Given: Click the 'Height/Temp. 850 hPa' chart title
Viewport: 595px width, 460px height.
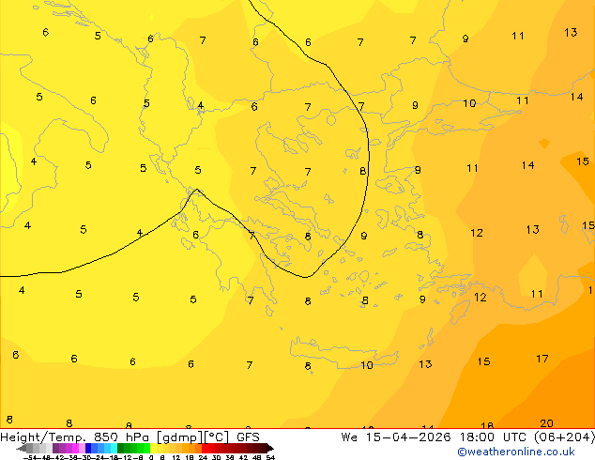Looking at the screenshot, I should click(74, 437).
